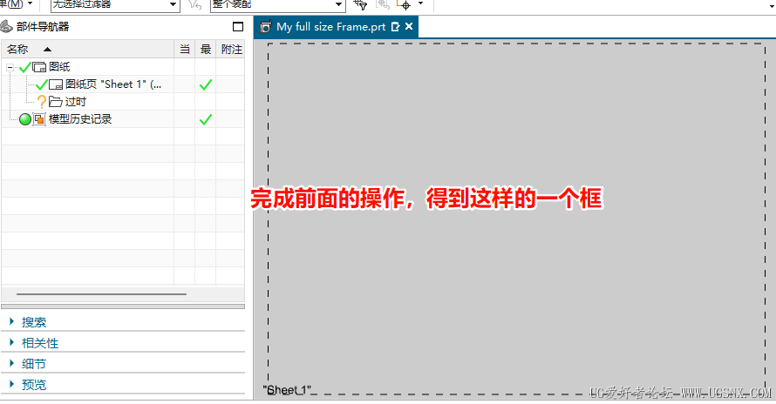Pop out the My full size Frame.prt tab
The height and width of the screenshot is (404, 776).
point(396,27)
